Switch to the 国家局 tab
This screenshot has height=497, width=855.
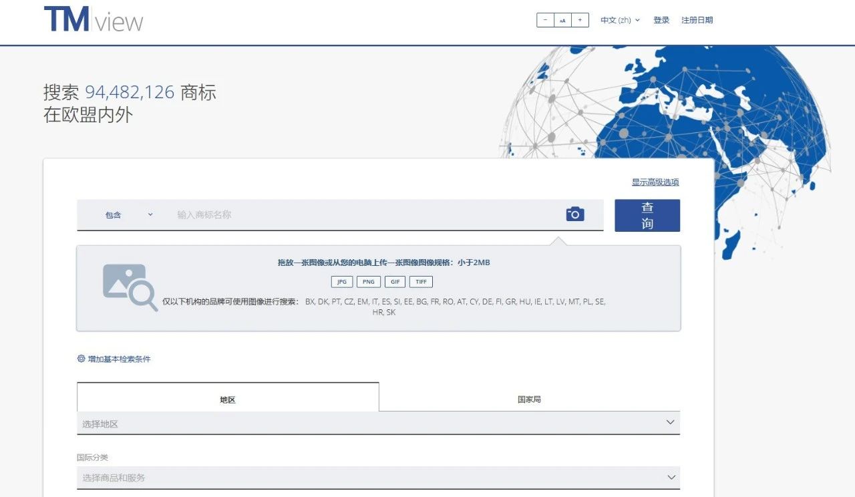click(x=529, y=399)
